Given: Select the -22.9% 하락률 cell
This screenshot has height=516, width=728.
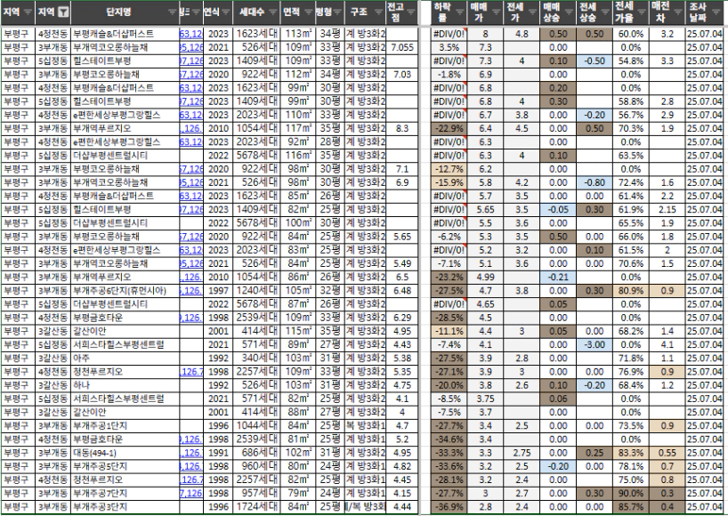Looking at the screenshot, I should pos(449,128).
